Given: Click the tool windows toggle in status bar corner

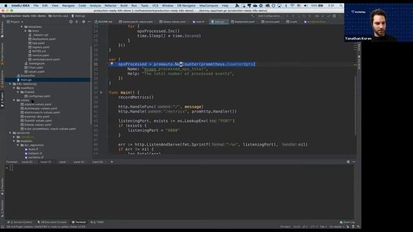Looking at the screenshot, I should (x=3, y=227).
